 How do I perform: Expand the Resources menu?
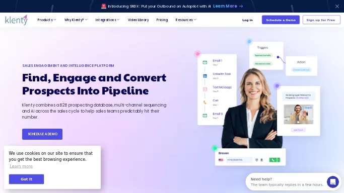[186, 20]
